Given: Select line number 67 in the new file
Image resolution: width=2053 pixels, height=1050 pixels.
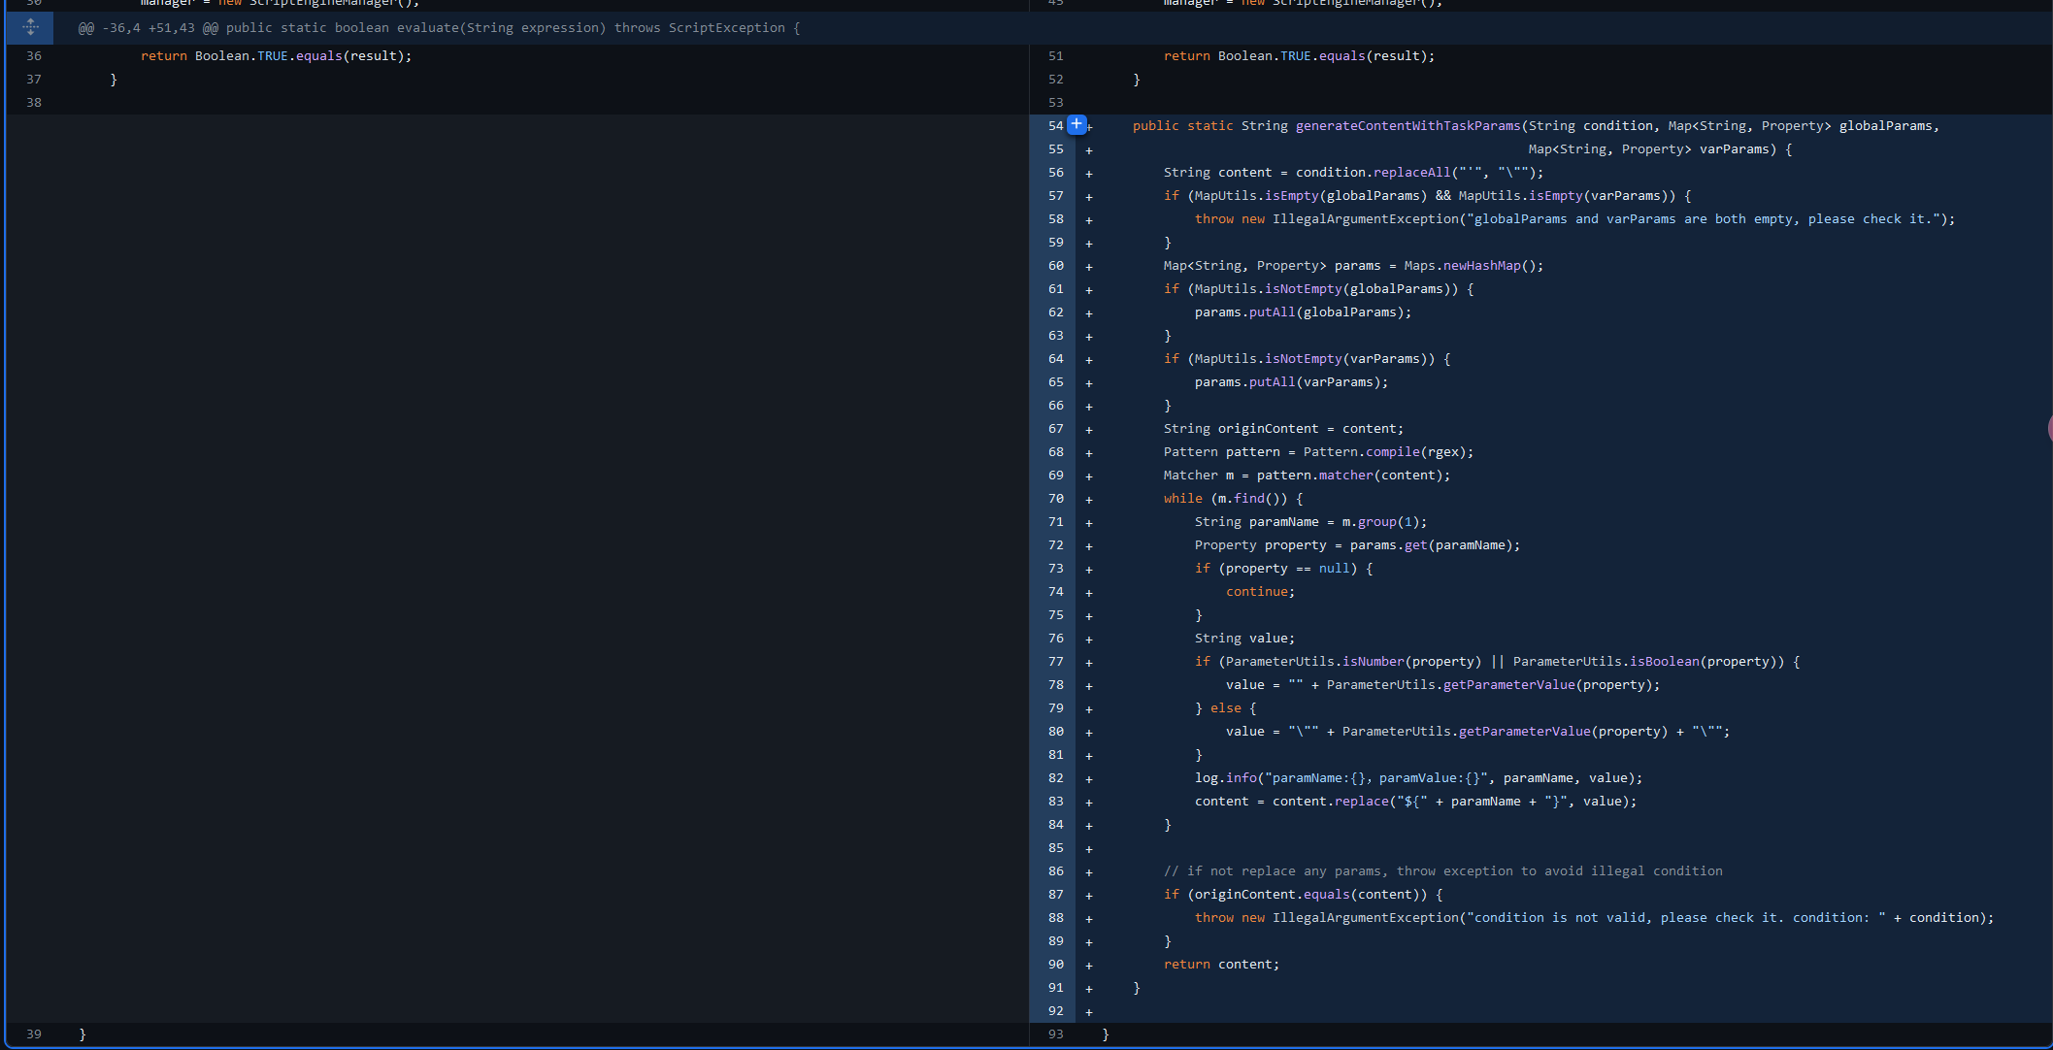Looking at the screenshot, I should (1055, 429).
